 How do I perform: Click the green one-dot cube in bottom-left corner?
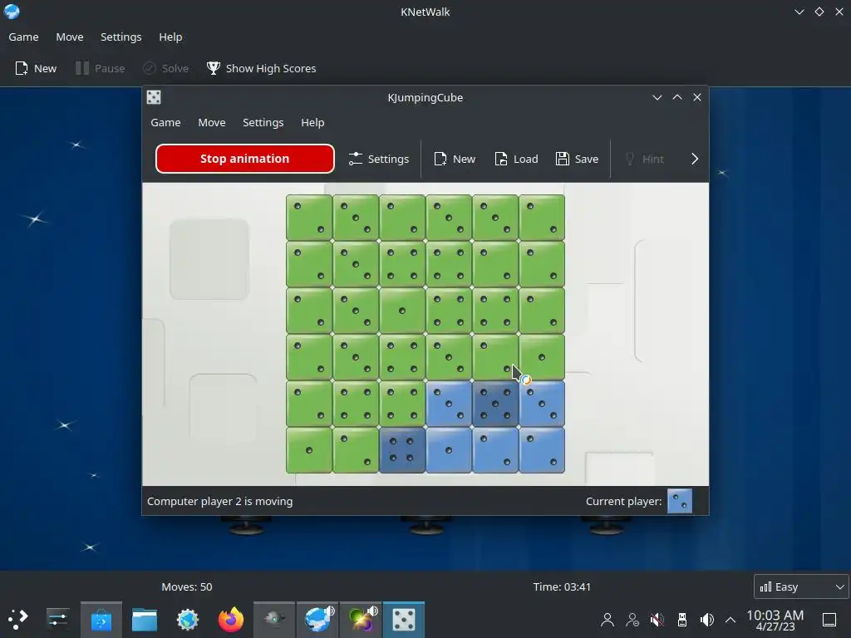point(309,449)
